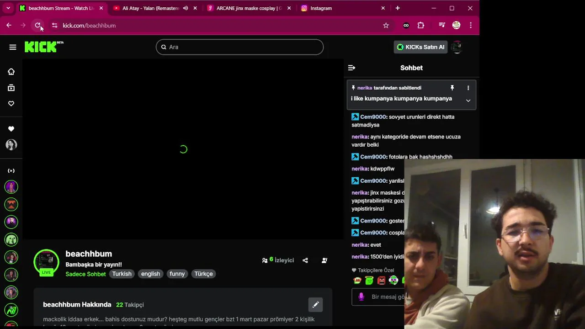The height and width of the screenshot is (329, 585).
Task: Open the Sadece Sohbet category link
Action: pyautogui.click(x=85, y=274)
